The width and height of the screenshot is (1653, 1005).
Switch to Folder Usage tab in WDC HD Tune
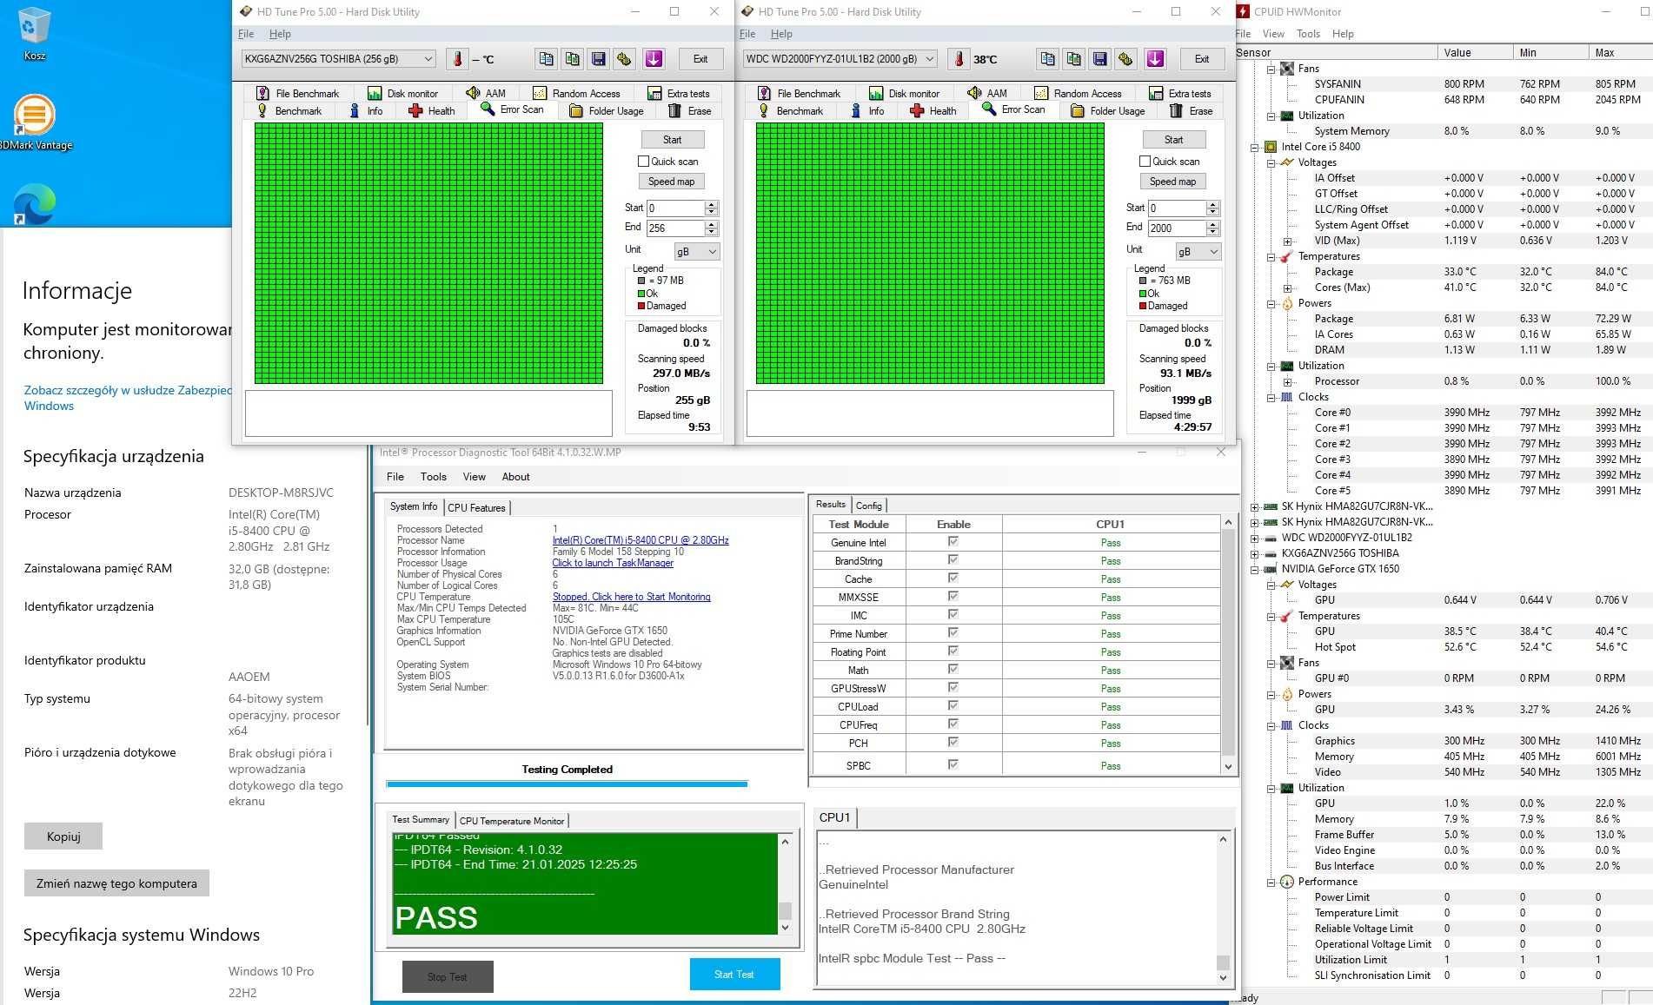1107,110
